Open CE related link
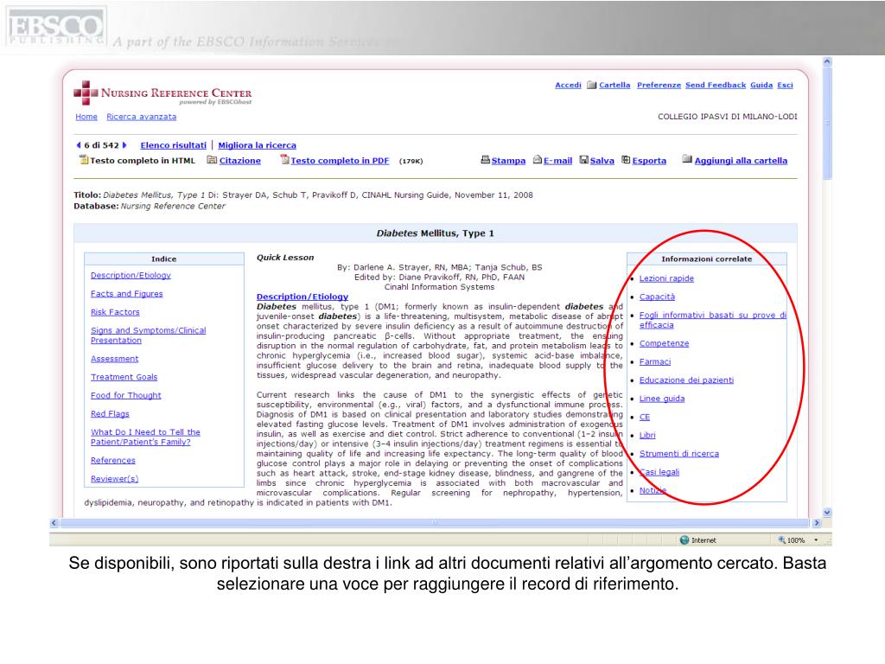 645,417
